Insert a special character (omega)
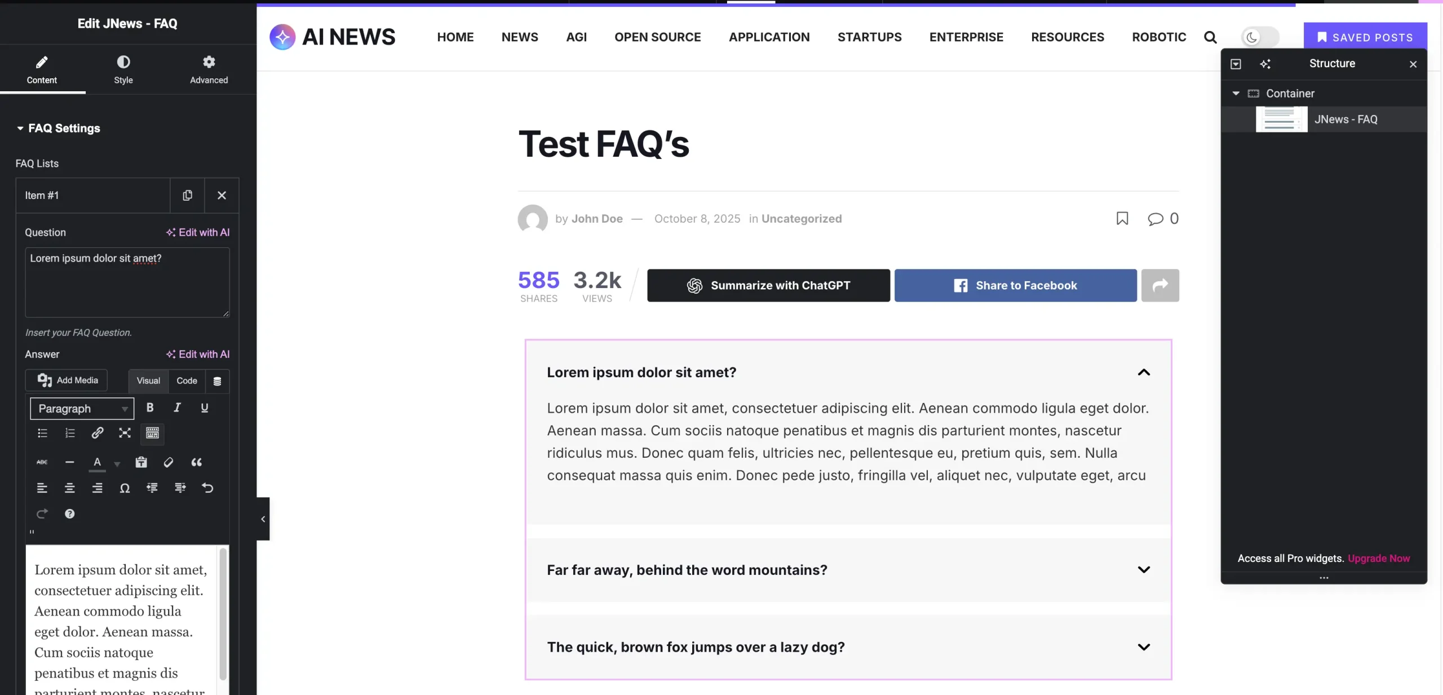Viewport: 1443px width, 695px height. pyautogui.click(x=125, y=488)
